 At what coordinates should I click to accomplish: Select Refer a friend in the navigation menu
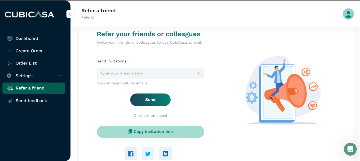[30, 88]
